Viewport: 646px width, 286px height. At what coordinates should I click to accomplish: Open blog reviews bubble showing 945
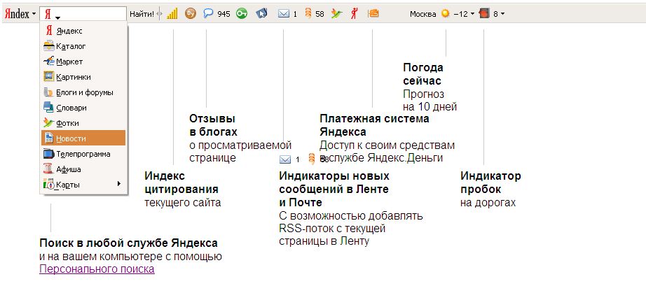coord(217,14)
